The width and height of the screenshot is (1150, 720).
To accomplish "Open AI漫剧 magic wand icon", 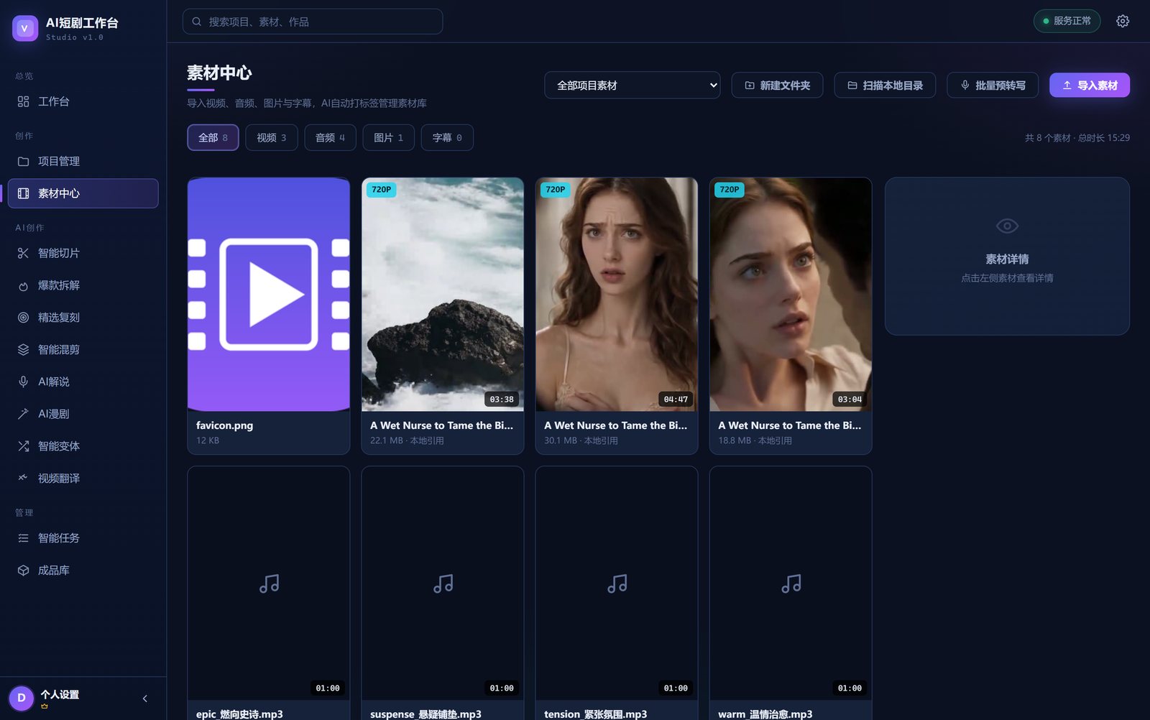I will (23, 414).
